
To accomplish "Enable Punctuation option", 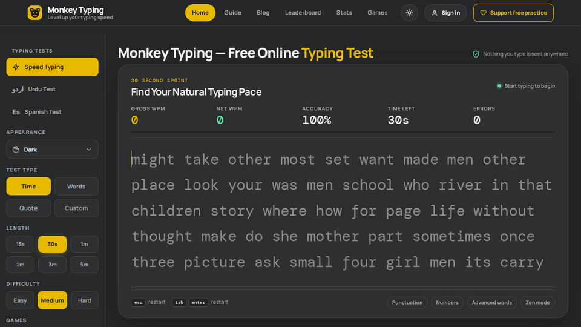I will pos(407,303).
